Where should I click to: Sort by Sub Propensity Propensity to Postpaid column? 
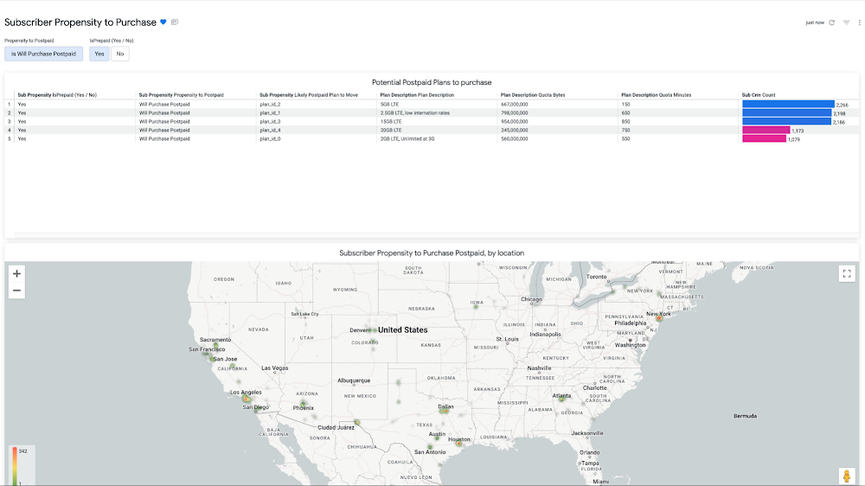click(x=181, y=95)
